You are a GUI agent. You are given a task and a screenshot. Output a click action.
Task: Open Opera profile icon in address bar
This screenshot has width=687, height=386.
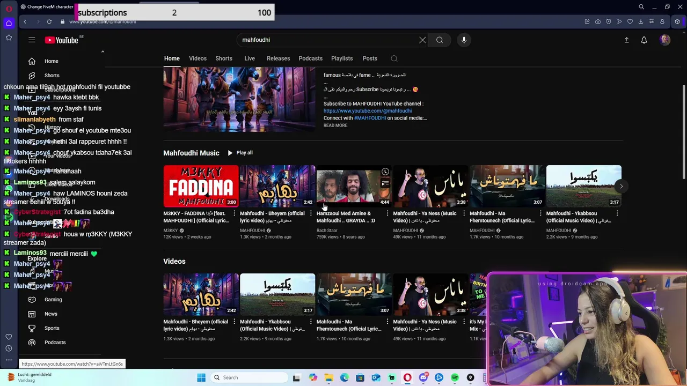tap(662, 21)
